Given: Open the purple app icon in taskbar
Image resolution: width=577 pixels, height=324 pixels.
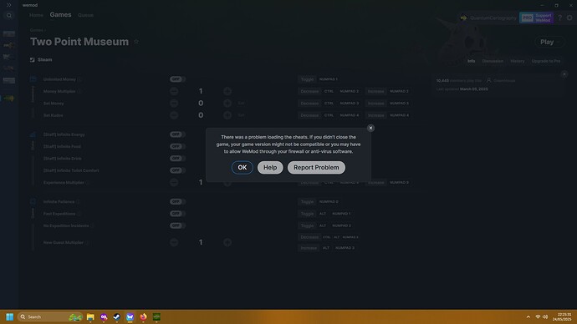Looking at the screenshot, I should (x=104, y=316).
